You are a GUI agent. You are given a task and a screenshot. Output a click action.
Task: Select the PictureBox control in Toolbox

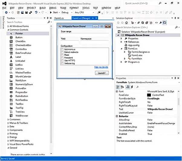pos(21,89)
